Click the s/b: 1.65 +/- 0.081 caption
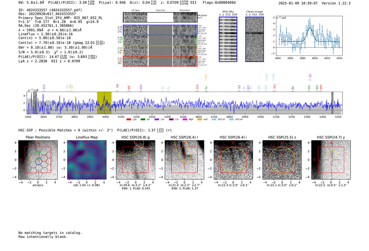Screen dimensions: 369x251 [x=87, y=185]
